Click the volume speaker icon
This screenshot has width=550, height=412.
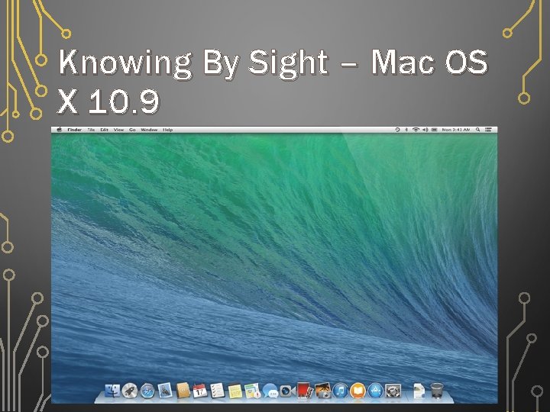425,130
